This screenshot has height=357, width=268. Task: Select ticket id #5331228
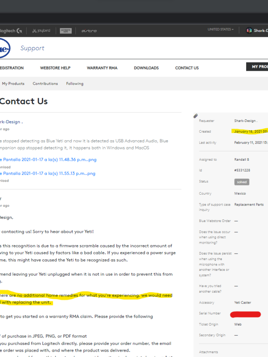tap(242, 170)
